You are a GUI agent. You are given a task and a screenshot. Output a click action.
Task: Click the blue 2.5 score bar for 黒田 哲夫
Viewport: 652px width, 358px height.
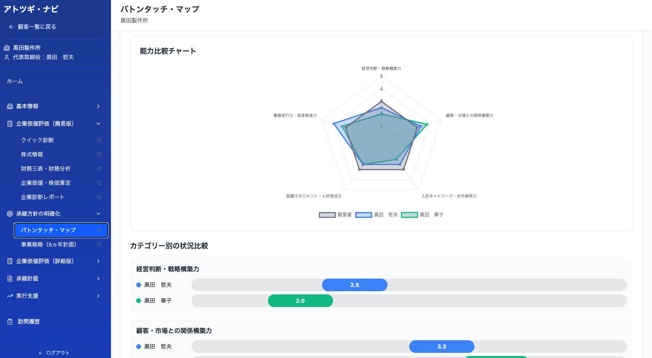(355, 285)
